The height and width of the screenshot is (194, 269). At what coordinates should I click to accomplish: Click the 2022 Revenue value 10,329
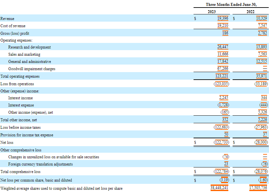tap(261, 18)
